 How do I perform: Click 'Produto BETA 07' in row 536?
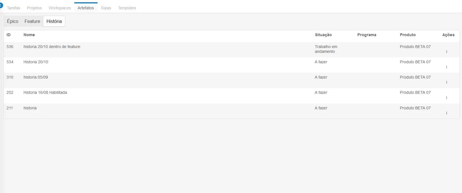tap(415, 47)
